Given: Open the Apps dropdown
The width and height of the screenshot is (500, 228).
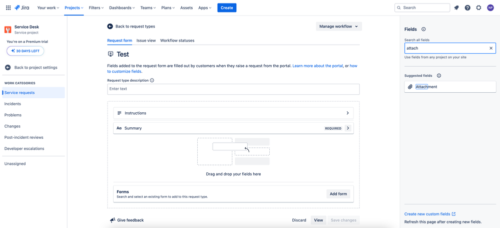Looking at the screenshot, I should click(205, 8).
